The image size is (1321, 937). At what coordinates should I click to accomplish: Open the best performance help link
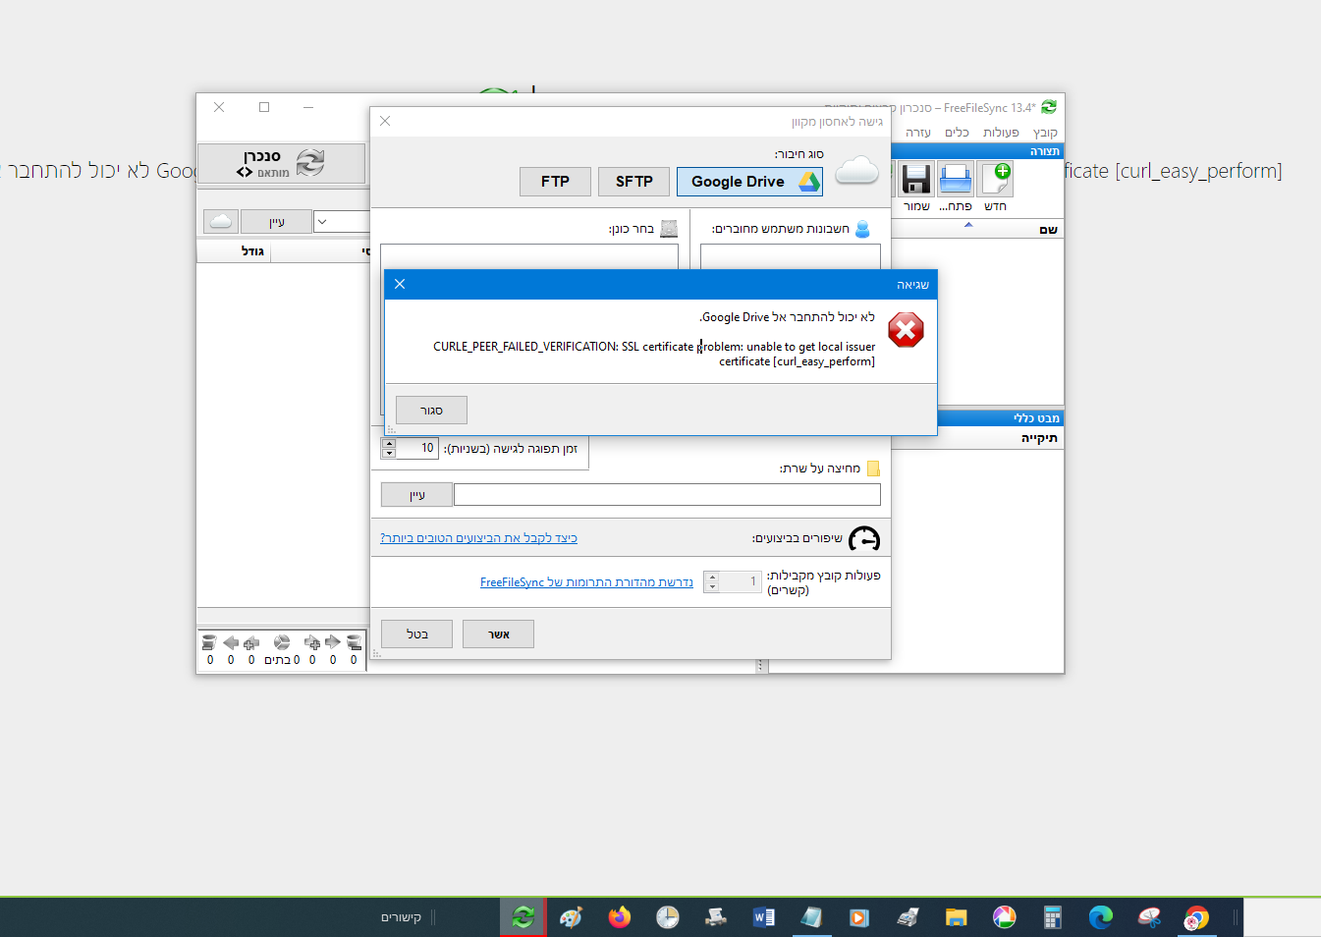tap(478, 538)
